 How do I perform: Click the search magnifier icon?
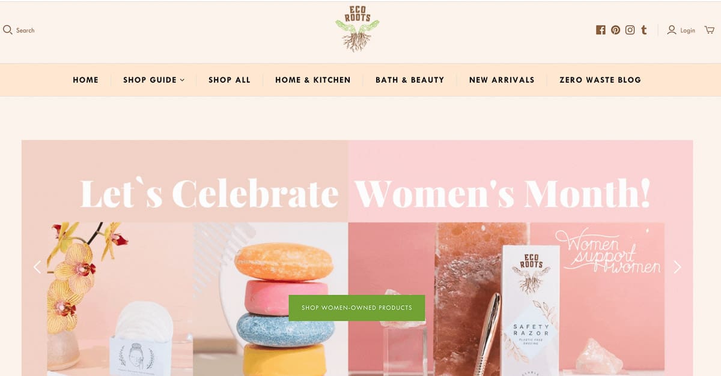[8, 30]
